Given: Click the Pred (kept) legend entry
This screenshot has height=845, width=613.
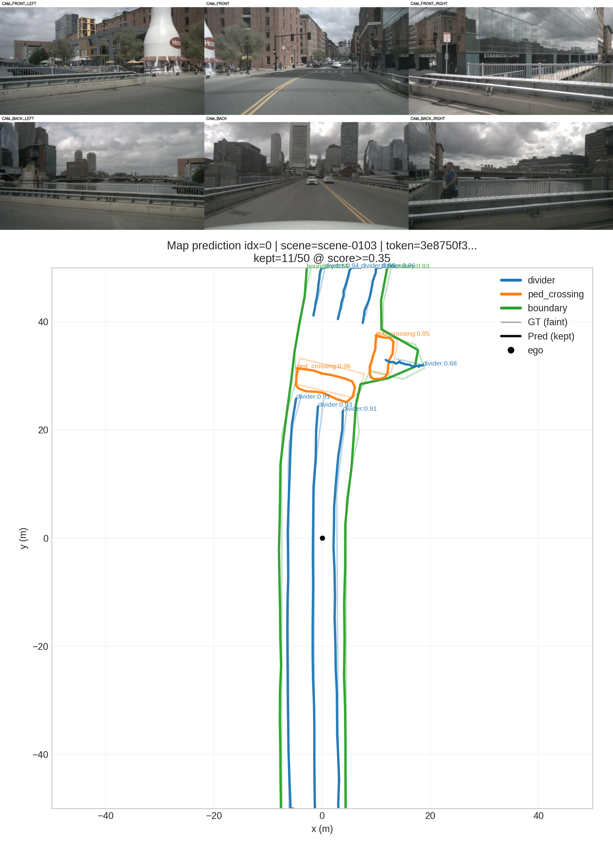Looking at the screenshot, I should coord(550,336).
